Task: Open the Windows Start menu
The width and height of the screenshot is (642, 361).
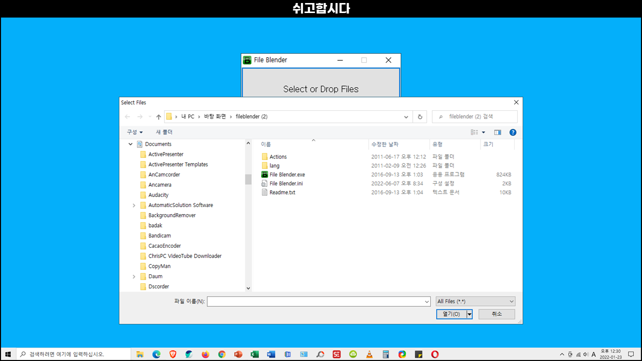Action: click(8, 354)
